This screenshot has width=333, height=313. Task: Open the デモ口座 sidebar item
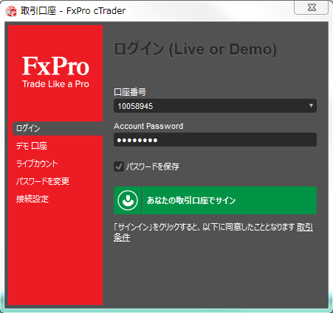(32, 146)
